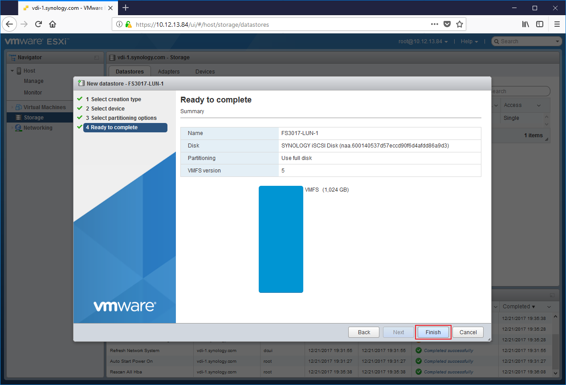
Task: Click the FS3017-LUN-1 name value
Action: point(300,133)
